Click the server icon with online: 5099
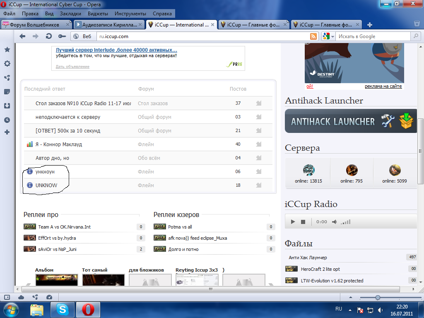Viewport: 424px width, 318px height. pyautogui.click(x=395, y=170)
